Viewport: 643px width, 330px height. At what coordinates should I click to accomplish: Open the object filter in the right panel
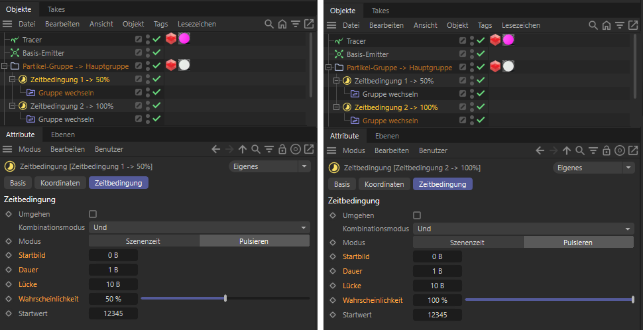[620, 25]
